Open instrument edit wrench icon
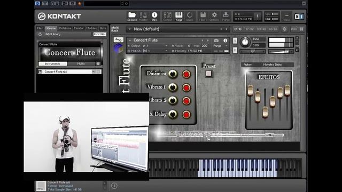 click(119, 40)
